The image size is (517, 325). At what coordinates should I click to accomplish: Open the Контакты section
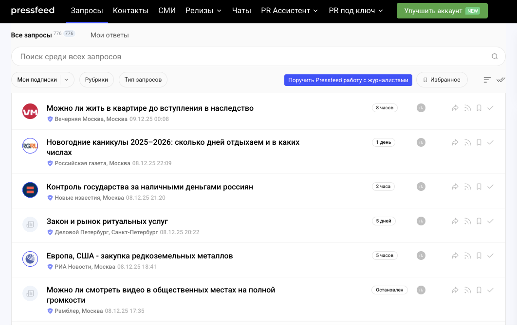[130, 9]
